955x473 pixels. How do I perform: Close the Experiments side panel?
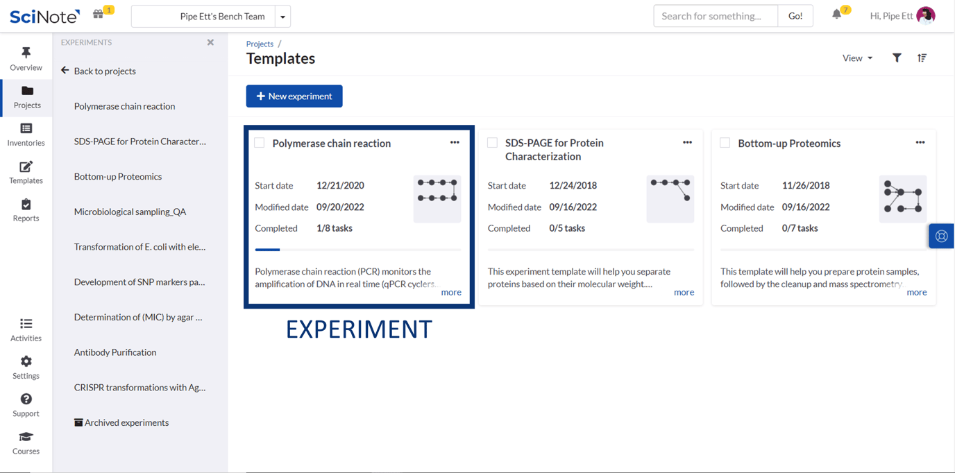210,43
